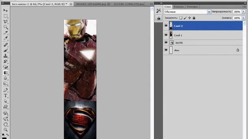Select the Healing Brush tool

5,45
